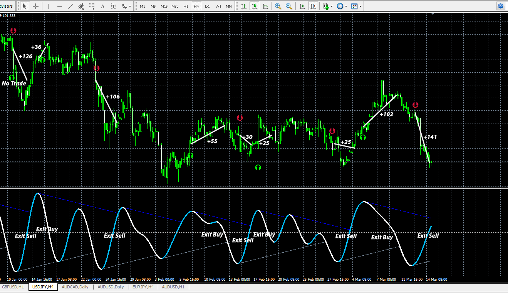Pick the vertical line drawing tool
This screenshot has height=293, width=508.
(x=49, y=6)
